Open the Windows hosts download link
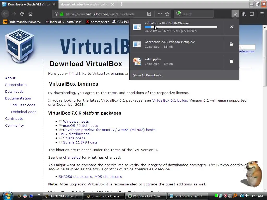Screen dimensions: 267x200 (x=76, y=121)
